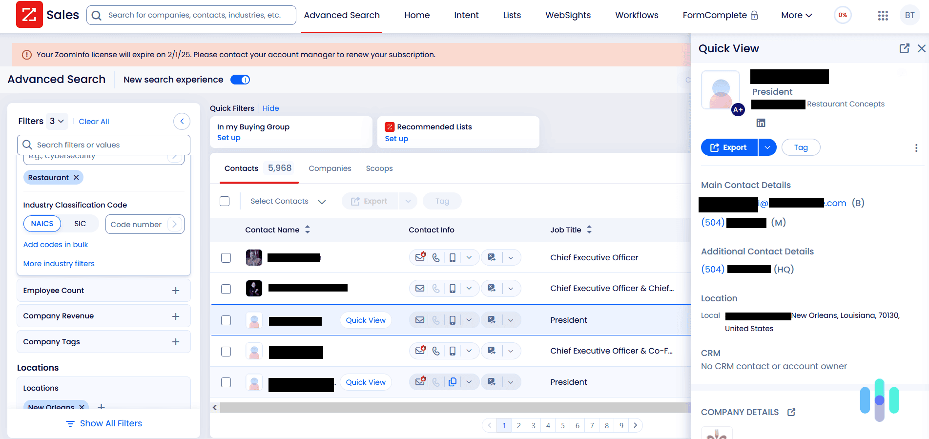Go to results page 2
The height and width of the screenshot is (439, 929).
click(x=519, y=426)
